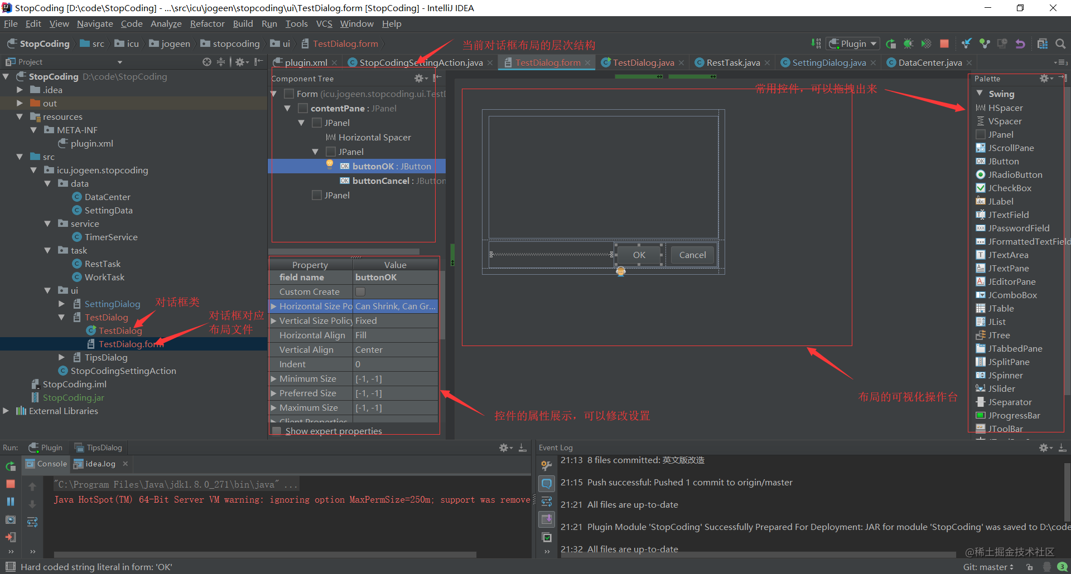Hide the Project panel with the arrow icon
1071x574 pixels.
(x=258, y=62)
